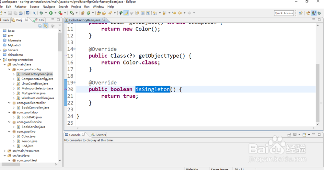Go to Last Edit Location icon
The width and height of the screenshot is (324, 170).
[x=174, y=13]
